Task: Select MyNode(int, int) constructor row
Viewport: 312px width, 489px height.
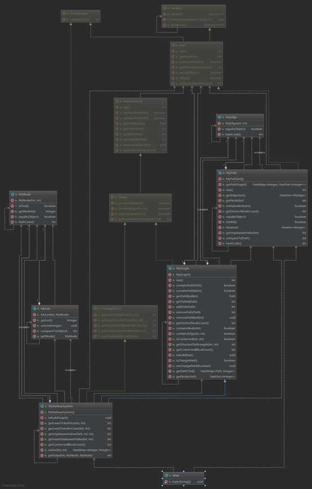Action: 33,201
